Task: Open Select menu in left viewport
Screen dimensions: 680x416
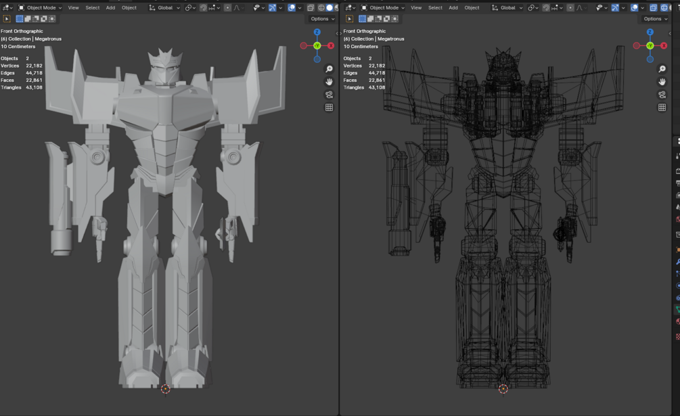Action: click(x=93, y=8)
